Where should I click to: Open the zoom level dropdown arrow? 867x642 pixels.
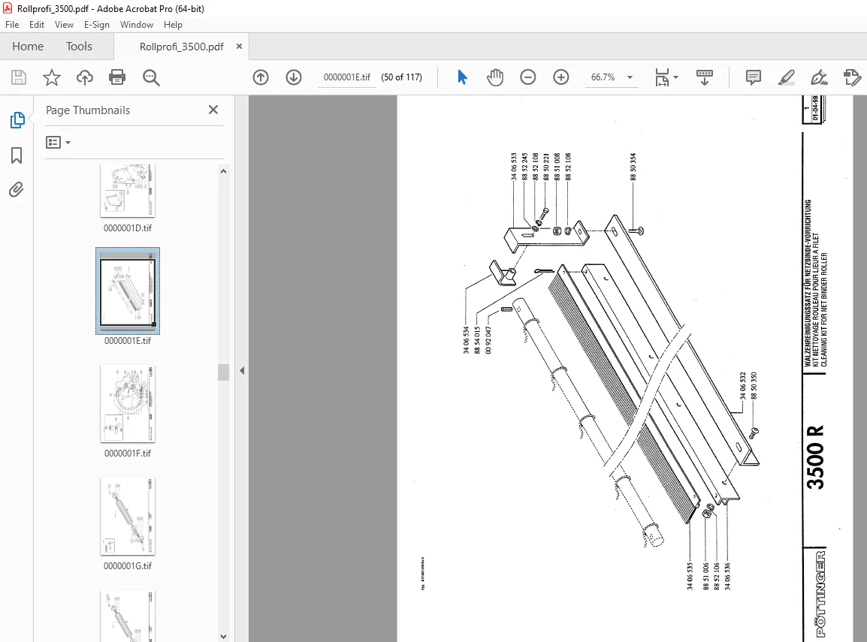click(630, 77)
